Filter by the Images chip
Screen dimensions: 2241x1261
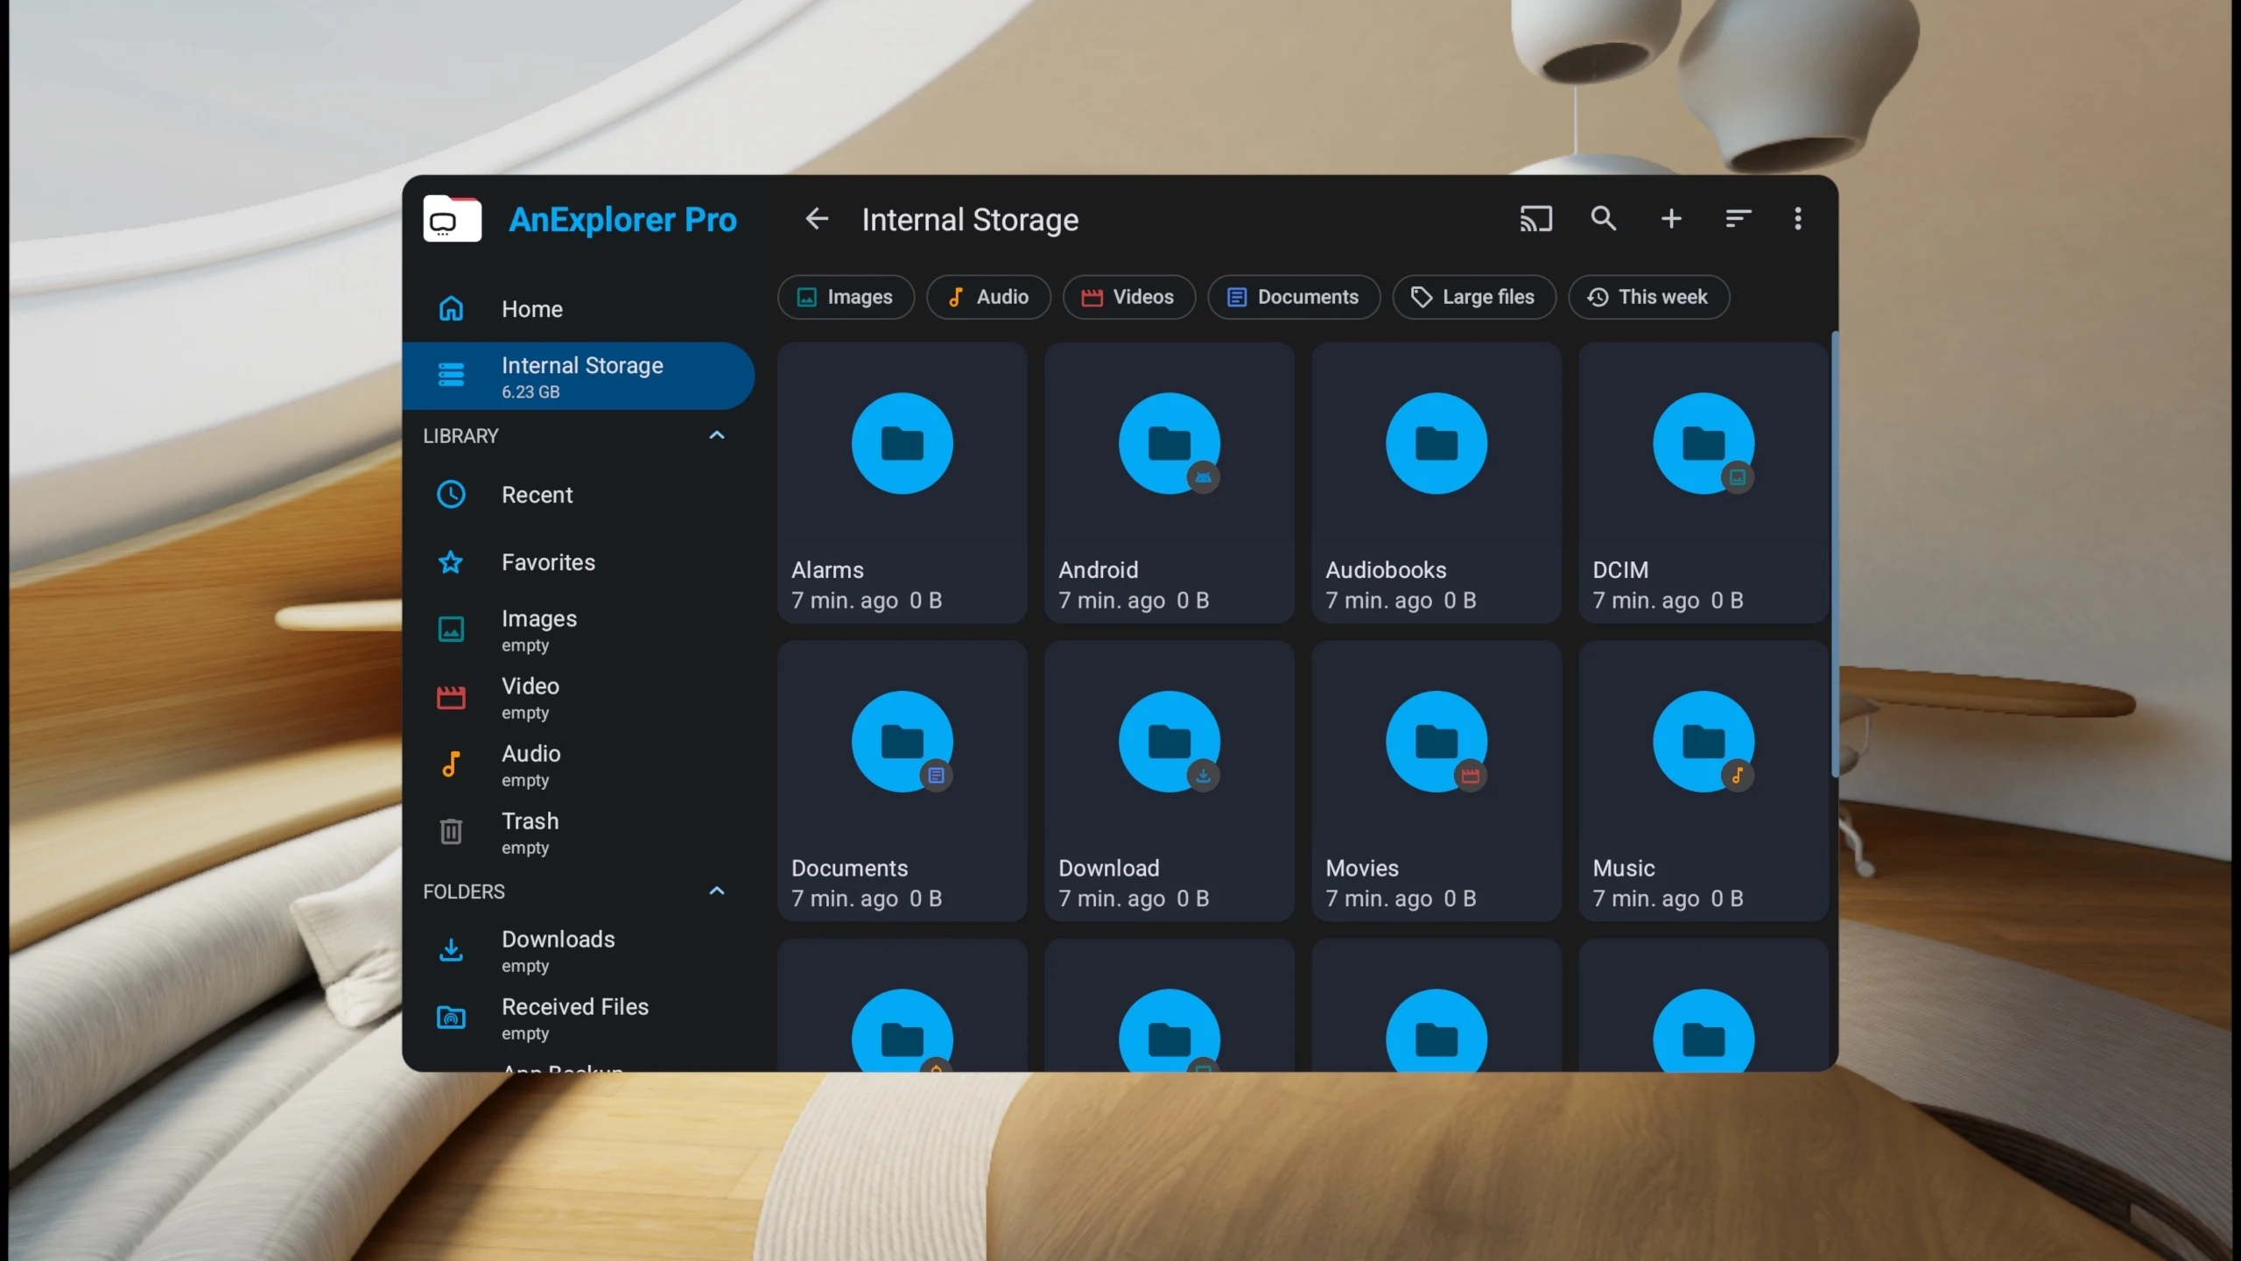845,298
